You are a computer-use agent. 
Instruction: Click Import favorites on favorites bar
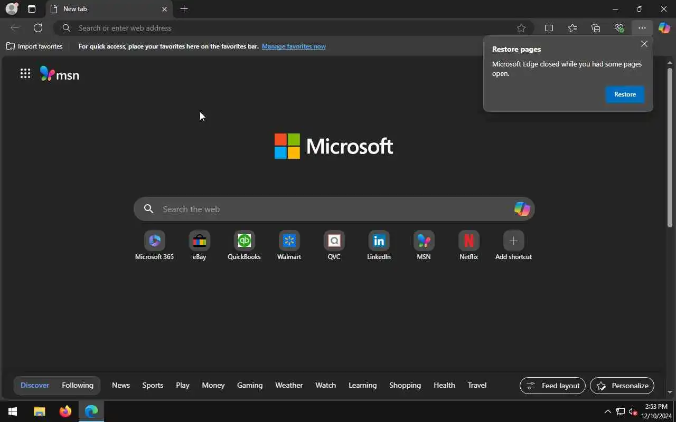[x=34, y=46]
